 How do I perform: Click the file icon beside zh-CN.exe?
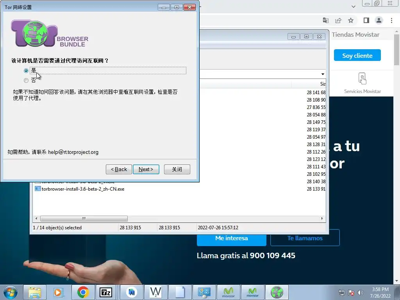38,189
